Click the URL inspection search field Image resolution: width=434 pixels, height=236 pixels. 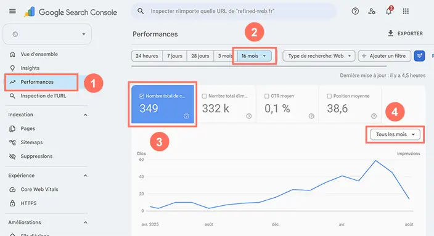(x=234, y=11)
